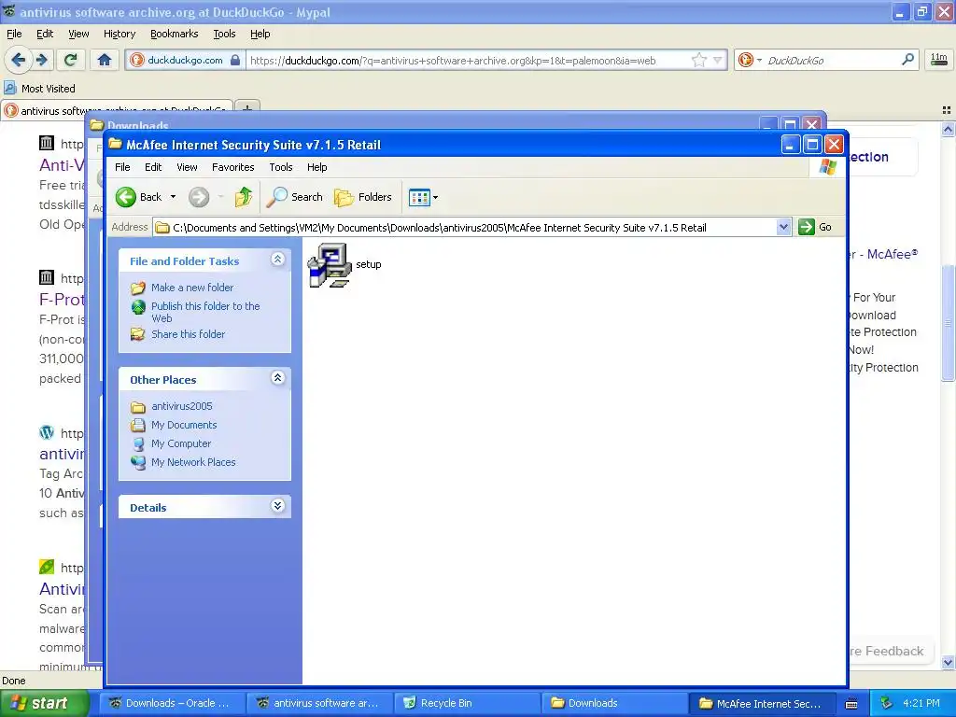Click the search magnifier in Mypal
Image resolution: width=956 pixels, height=717 pixels.
(907, 60)
